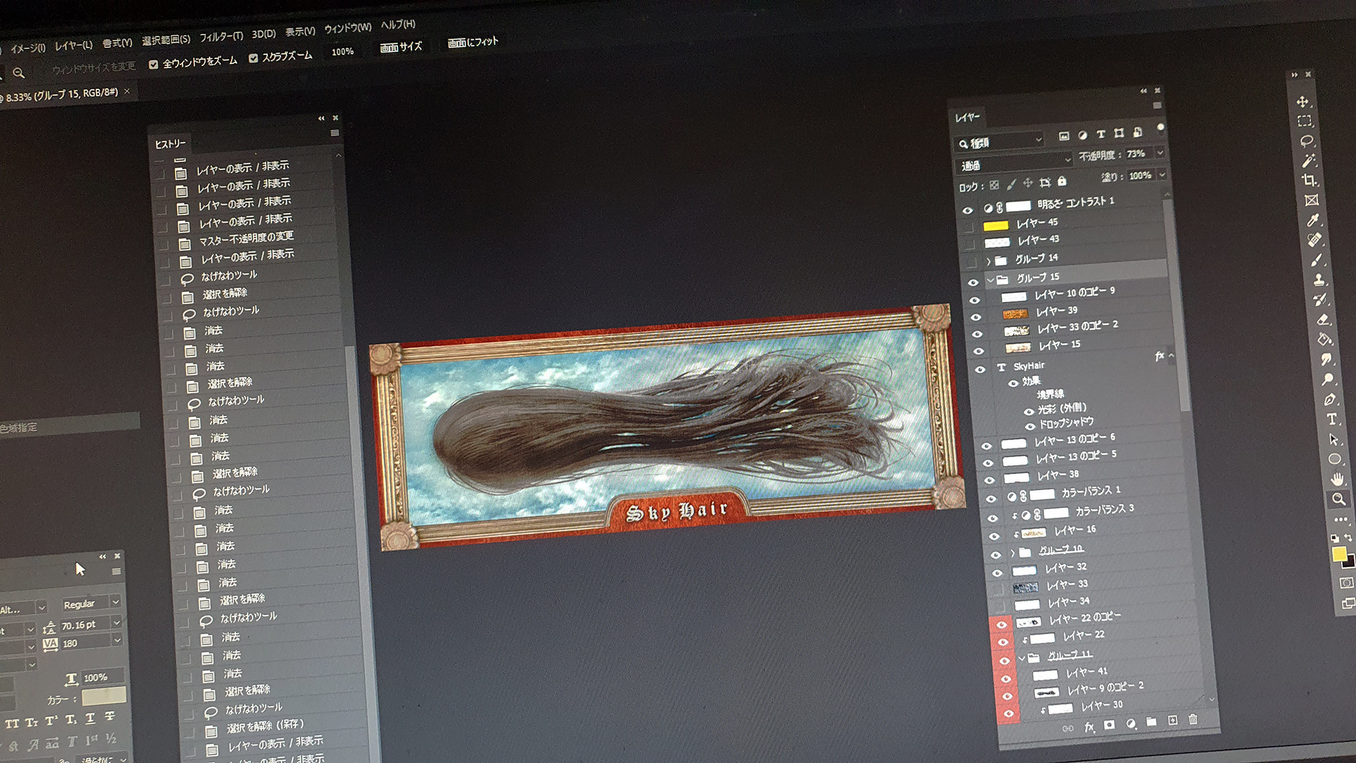Image resolution: width=1356 pixels, height=763 pixels.
Task: Open the Edit Toolbar three-dots icon
Action: point(1340,520)
